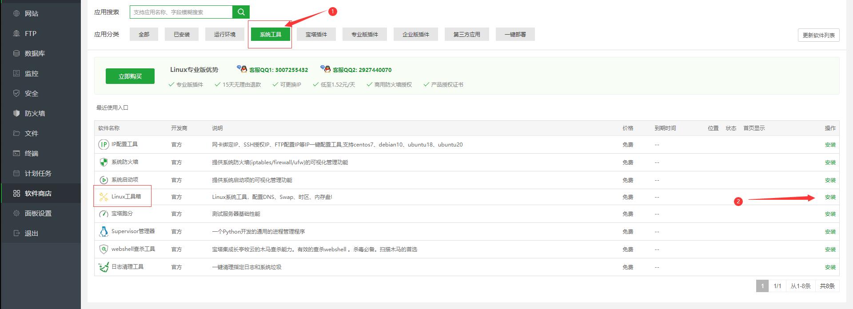Focus the 应用搜索 input field
The width and height of the screenshot is (853, 309).
pyautogui.click(x=181, y=12)
